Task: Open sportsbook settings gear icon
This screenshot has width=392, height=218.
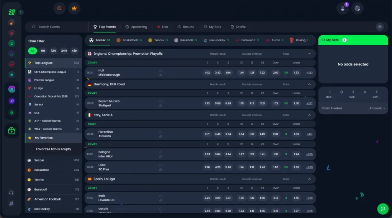Action: (x=380, y=27)
